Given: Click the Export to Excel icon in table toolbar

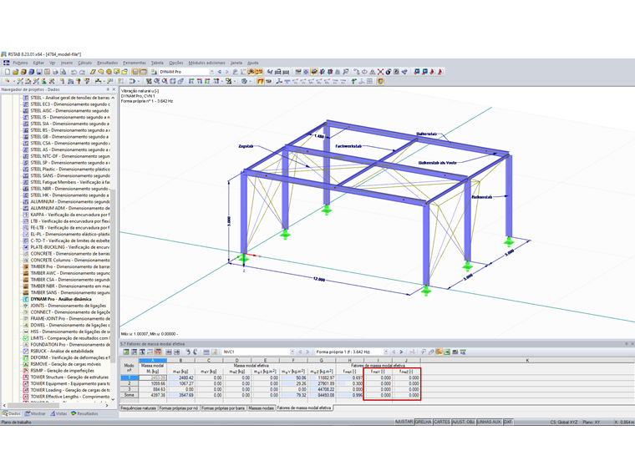Looking at the screenshot, I should (x=447, y=352).
